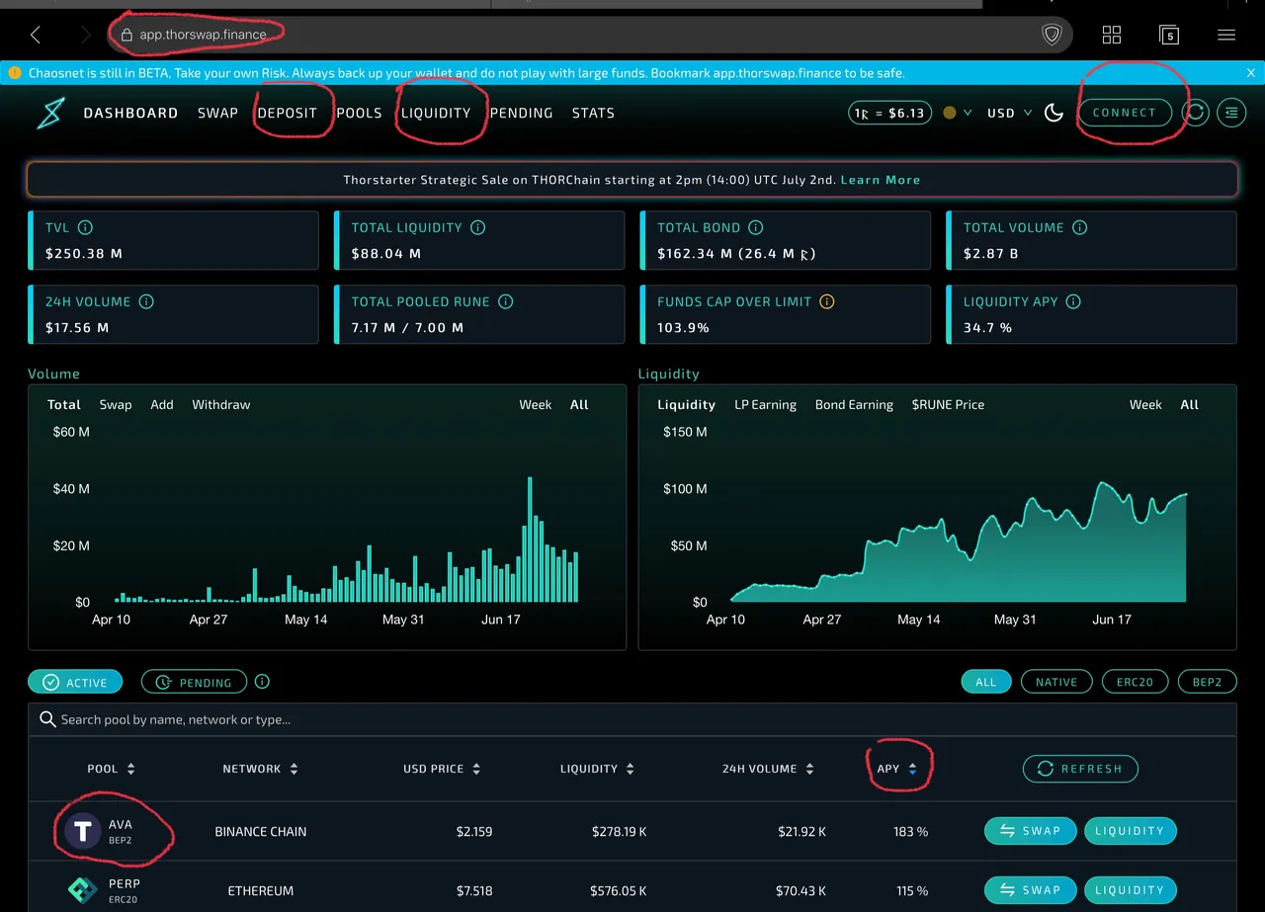1265x912 pixels.
Task: Sort by NETWORK column
Action: tap(260, 769)
